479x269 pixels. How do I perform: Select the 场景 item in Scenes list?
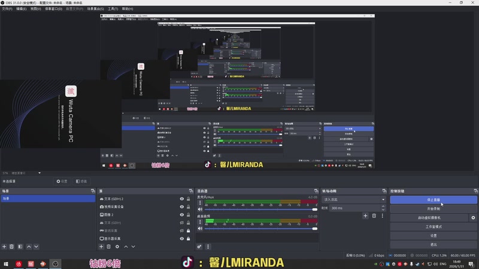coord(48,198)
